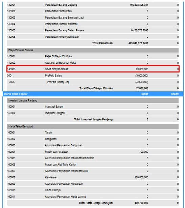Image resolution: width=185 pixels, height=208 pixels.
Task: Select Asuransi Di Bayar Di Muka entry
Action: (x=60, y=63)
